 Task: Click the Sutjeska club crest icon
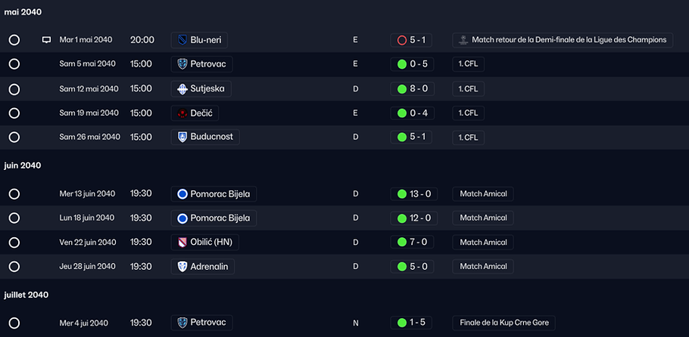[182, 89]
